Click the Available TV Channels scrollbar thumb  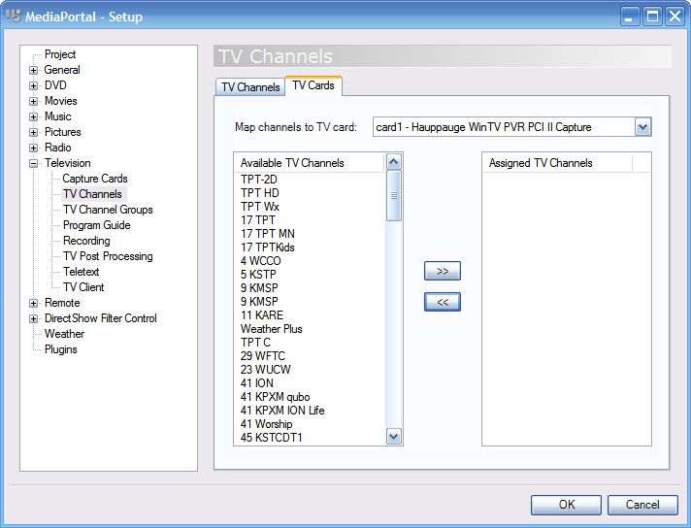(x=393, y=196)
